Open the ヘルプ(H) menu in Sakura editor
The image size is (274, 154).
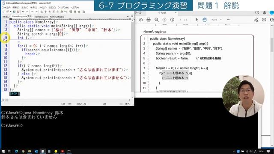pyautogui.click(x=74, y=8)
